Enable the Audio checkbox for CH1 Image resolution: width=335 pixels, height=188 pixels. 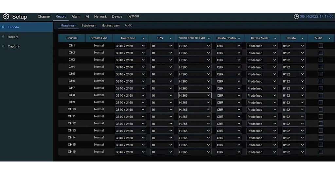(x=321, y=46)
